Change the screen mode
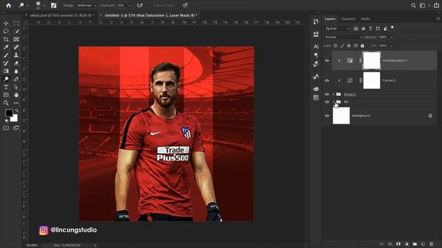442x248 pixels. coord(16,128)
